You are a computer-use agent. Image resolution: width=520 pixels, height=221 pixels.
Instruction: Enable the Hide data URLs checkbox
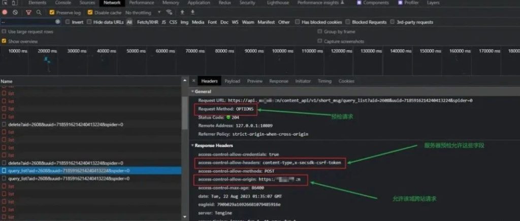[89, 22]
